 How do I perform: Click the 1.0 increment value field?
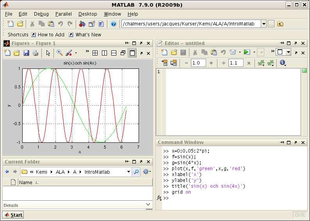click(x=198, y=63)
